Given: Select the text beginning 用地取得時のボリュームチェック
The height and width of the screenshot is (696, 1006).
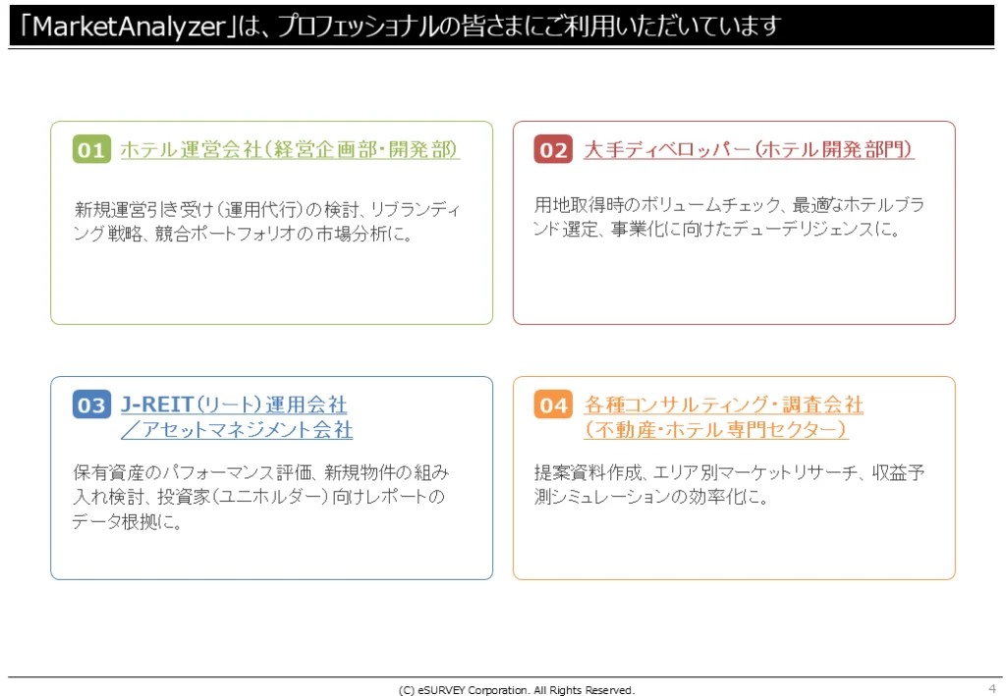Looking at the screenshot, I should coord(729,204).
